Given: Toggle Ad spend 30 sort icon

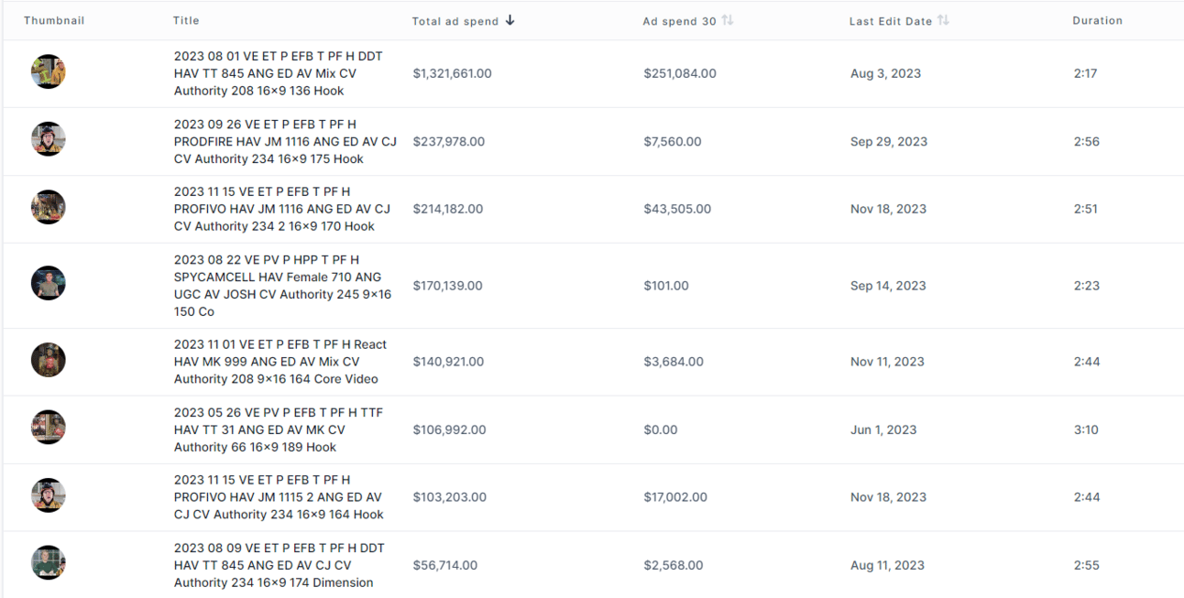Looking at the screenshot, I should (x=728, y=20).
